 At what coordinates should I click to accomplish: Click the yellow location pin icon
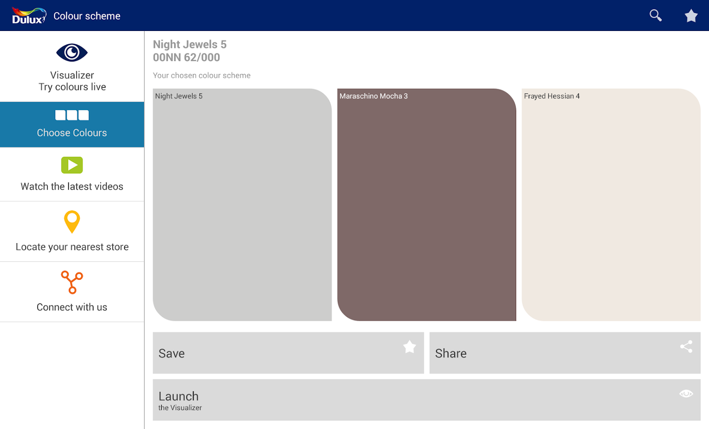pos(72,222)
